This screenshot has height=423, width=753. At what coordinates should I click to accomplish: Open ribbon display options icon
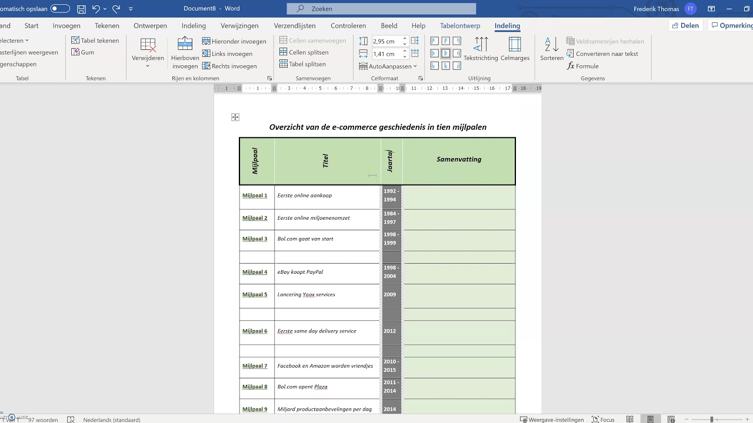[711, 9]
